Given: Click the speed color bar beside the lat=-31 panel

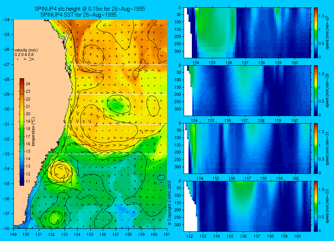Looking at the screenshot, I should tap(315, 148).
